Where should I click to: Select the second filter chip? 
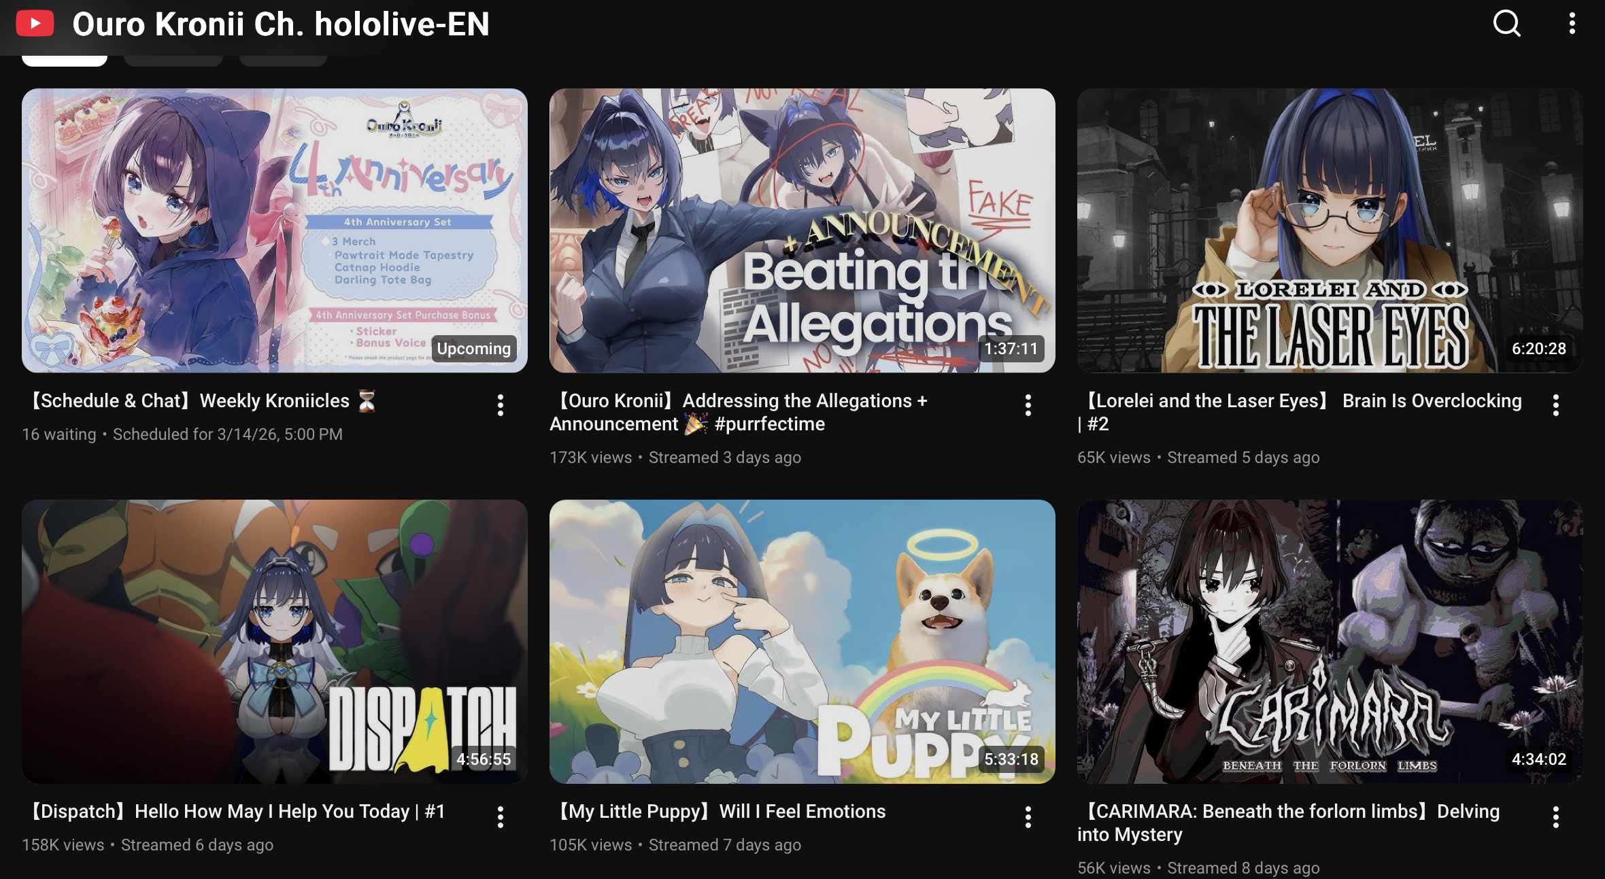173,60
